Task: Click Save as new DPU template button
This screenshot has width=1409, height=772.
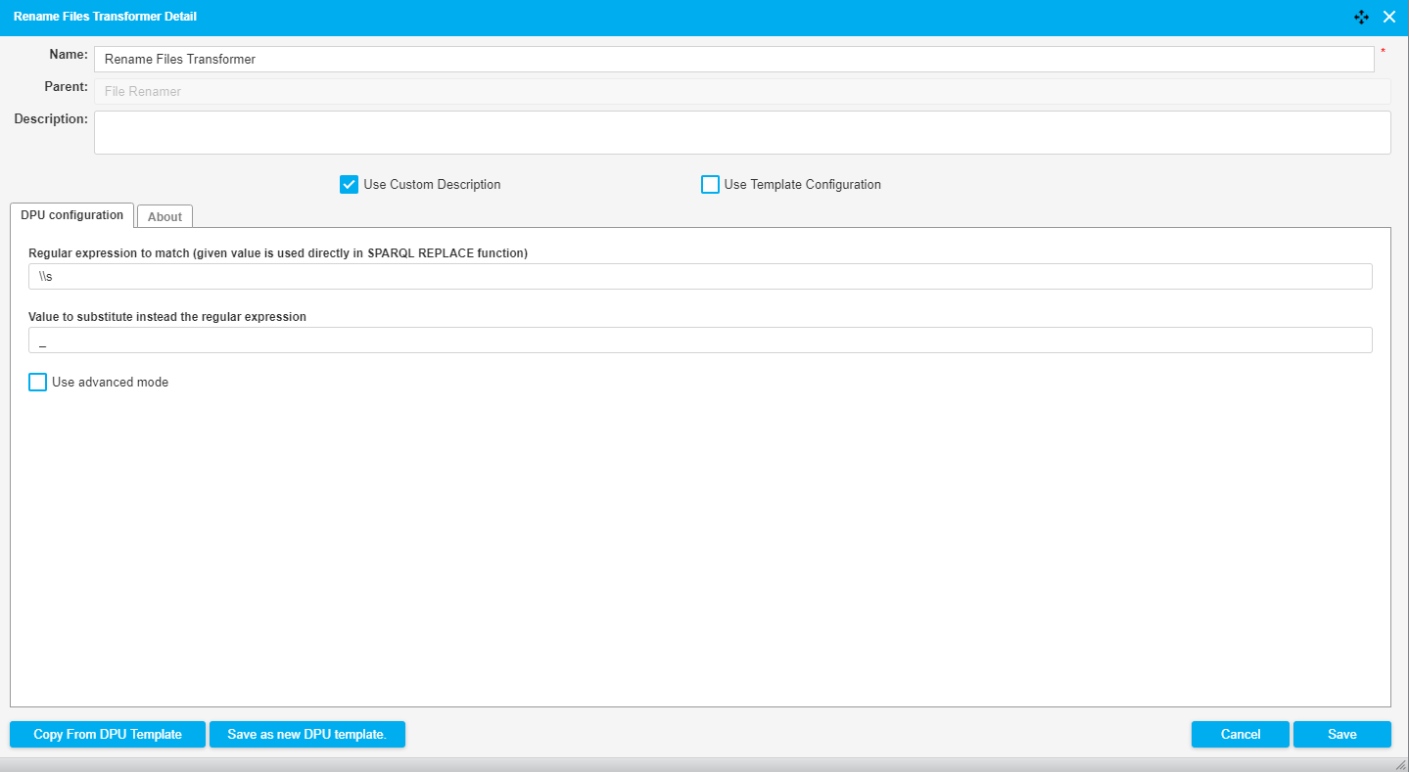Action: (306, 734)
